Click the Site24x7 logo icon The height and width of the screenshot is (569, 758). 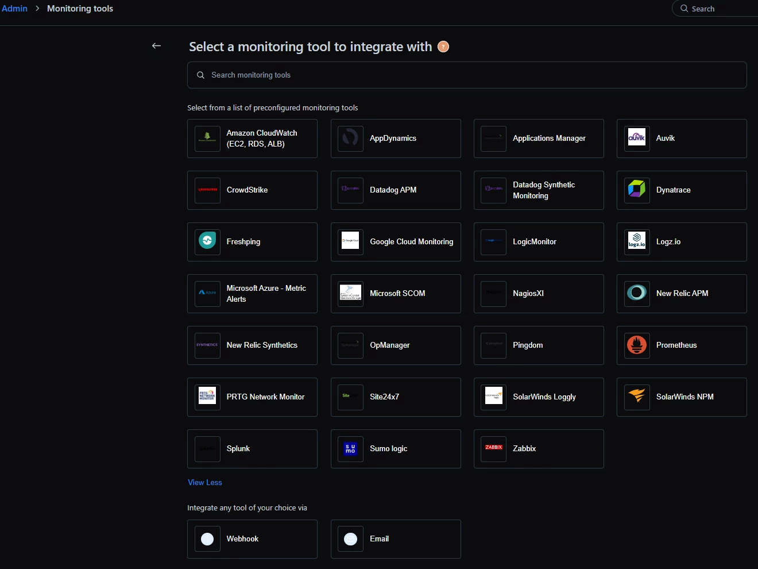tap(350, 397)
